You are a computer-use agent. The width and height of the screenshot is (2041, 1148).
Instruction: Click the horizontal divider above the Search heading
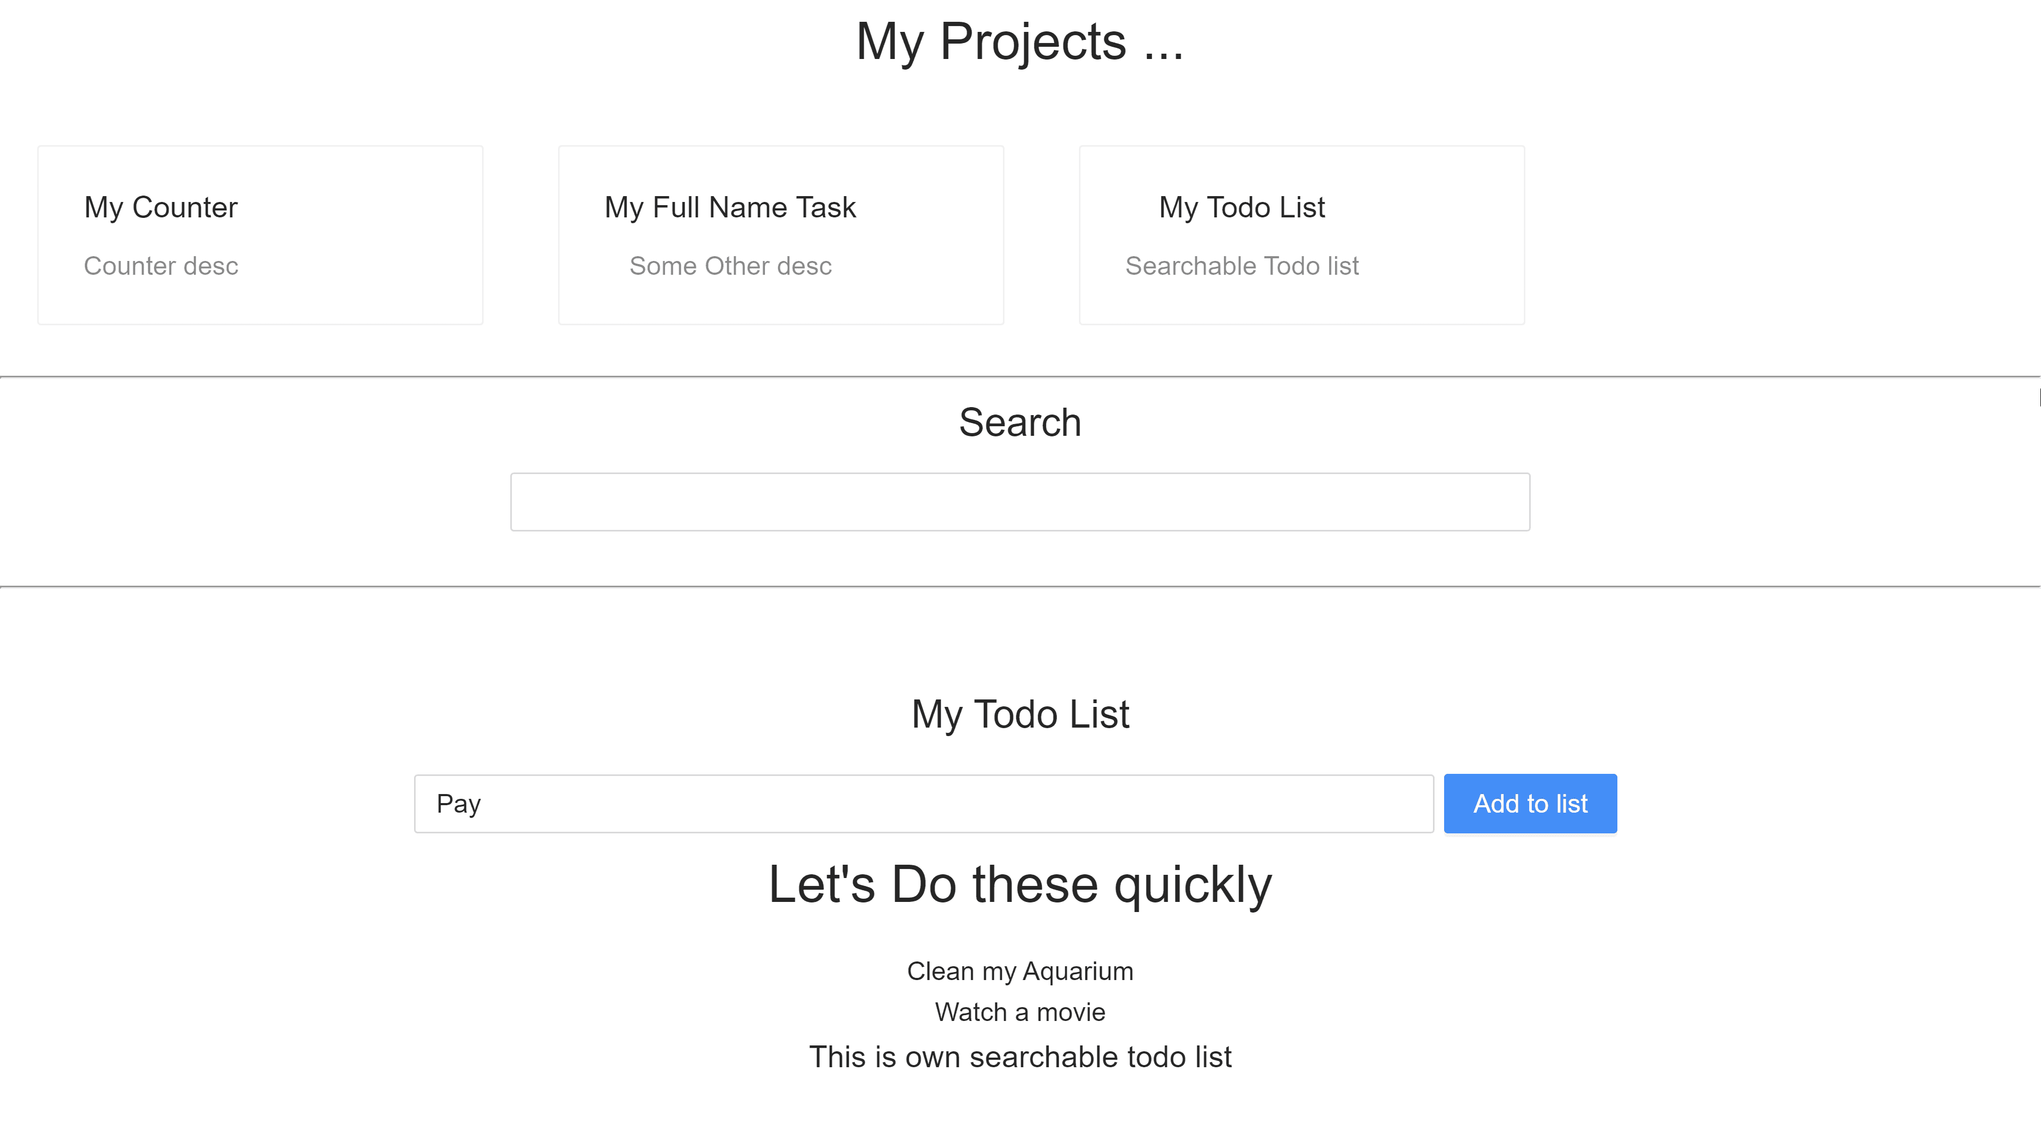(1020, 377)
